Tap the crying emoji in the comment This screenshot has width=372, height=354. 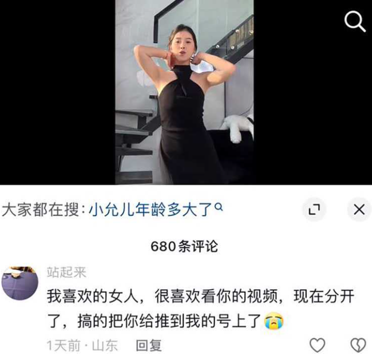274,321
